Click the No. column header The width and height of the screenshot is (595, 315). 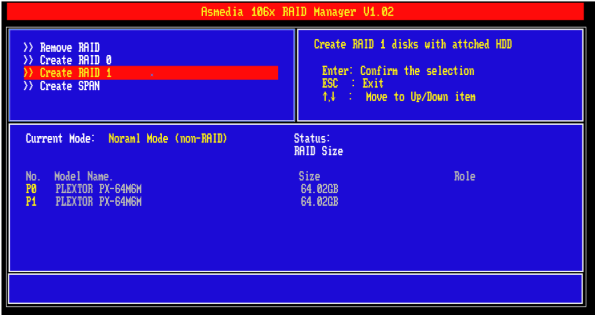[x=33, y=177]
